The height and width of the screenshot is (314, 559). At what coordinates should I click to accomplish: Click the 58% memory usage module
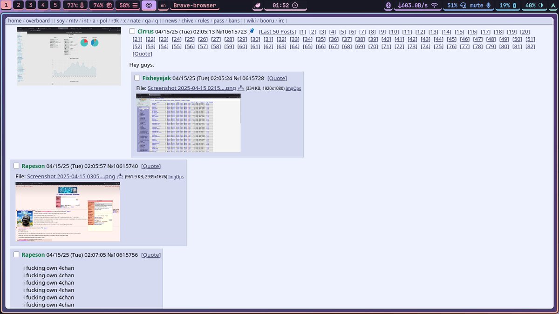click(x=128, y=5)
